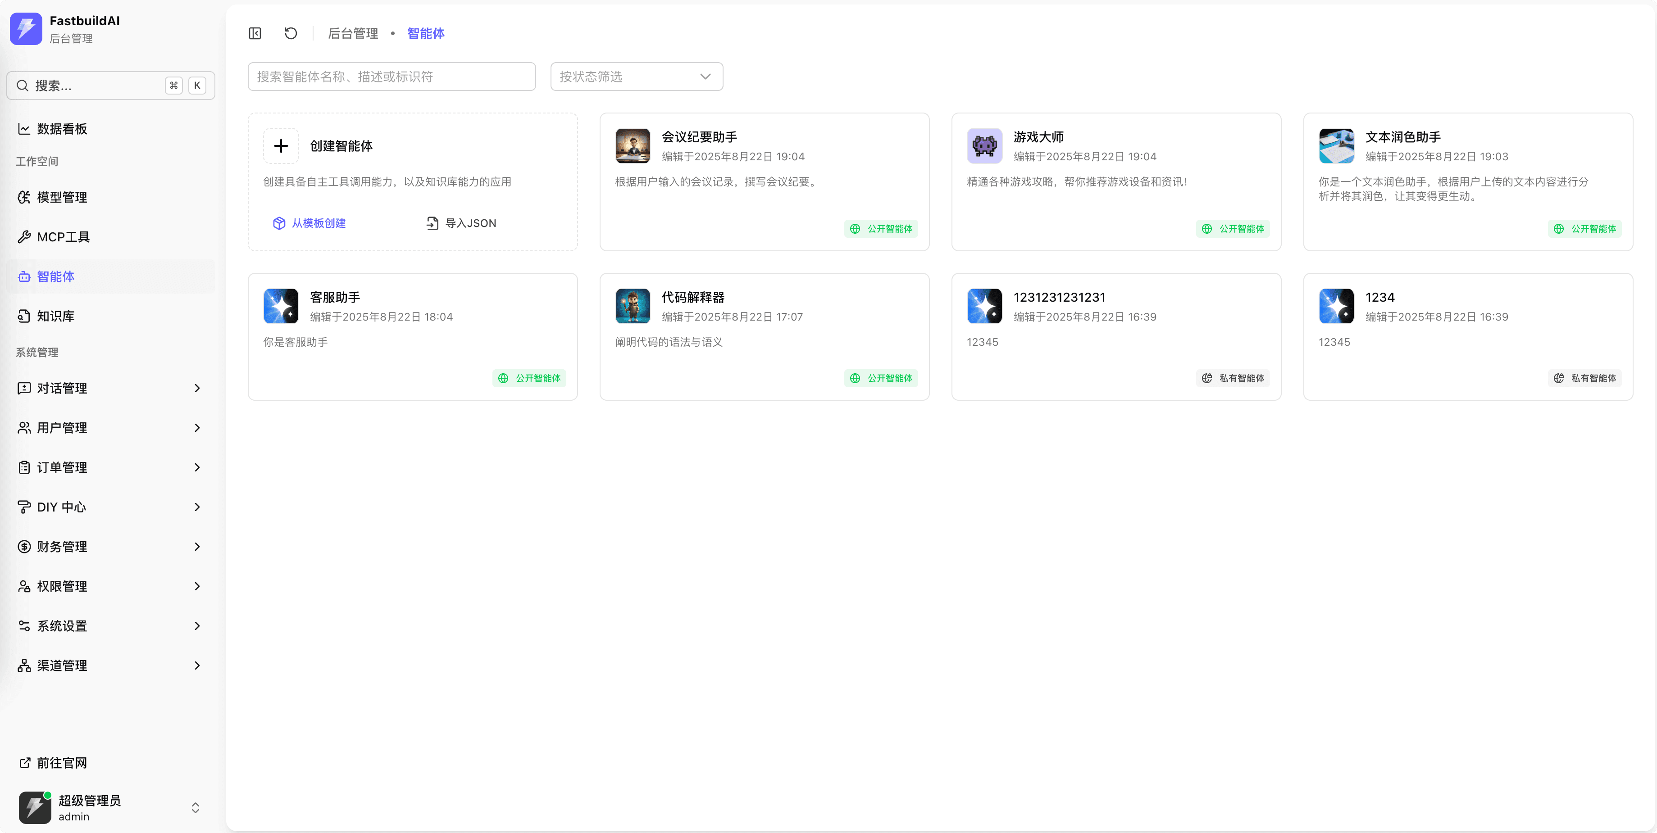
Task: Open the 超级管理员 account switcher
Action: point(109,808)
